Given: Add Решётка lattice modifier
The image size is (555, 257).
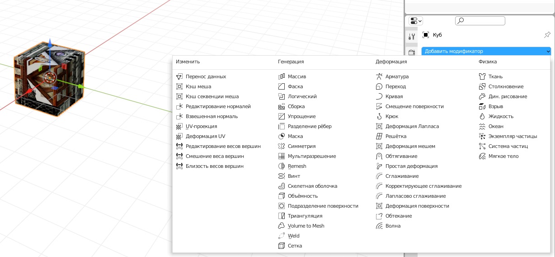Looking at the screenshot, I should tap(391, 136).
